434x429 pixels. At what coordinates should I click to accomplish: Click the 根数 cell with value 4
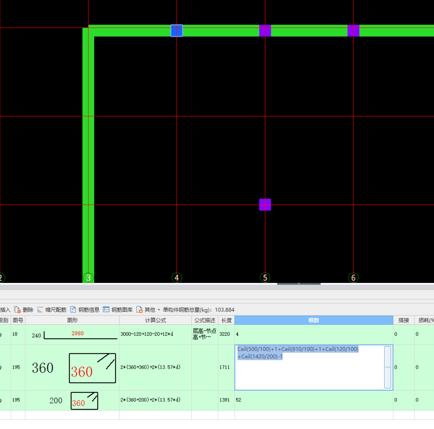314,334
